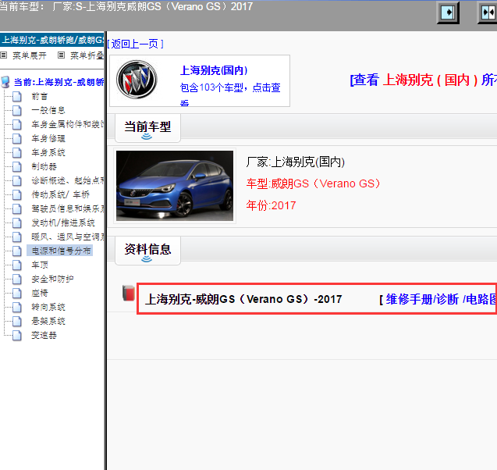Open 变速器 section

pyautogui.click(x=44, y=335)
